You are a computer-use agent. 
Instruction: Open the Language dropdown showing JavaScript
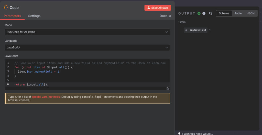(x=87, y=47)
